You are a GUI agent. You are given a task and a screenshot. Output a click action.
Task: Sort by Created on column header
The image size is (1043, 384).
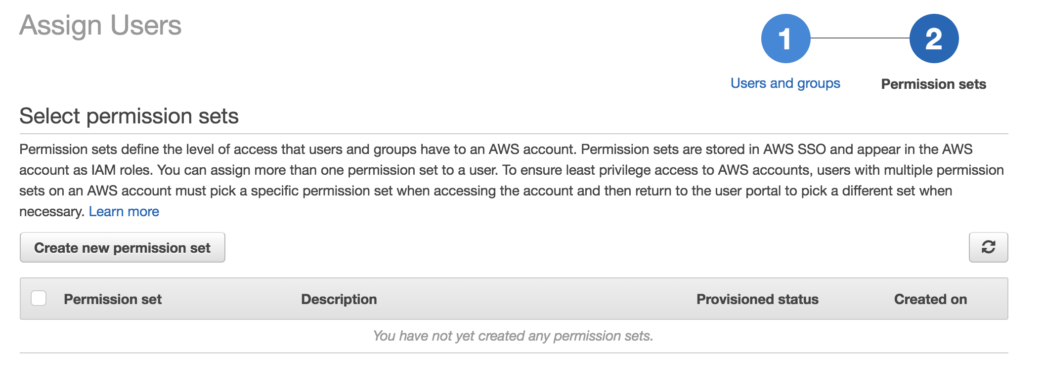click(x=930, y=299)
